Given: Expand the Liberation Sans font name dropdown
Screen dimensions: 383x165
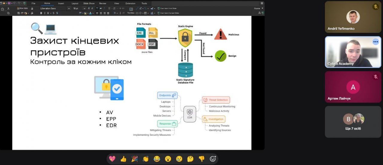Looking at the screenshot, I should click(69, 8).
